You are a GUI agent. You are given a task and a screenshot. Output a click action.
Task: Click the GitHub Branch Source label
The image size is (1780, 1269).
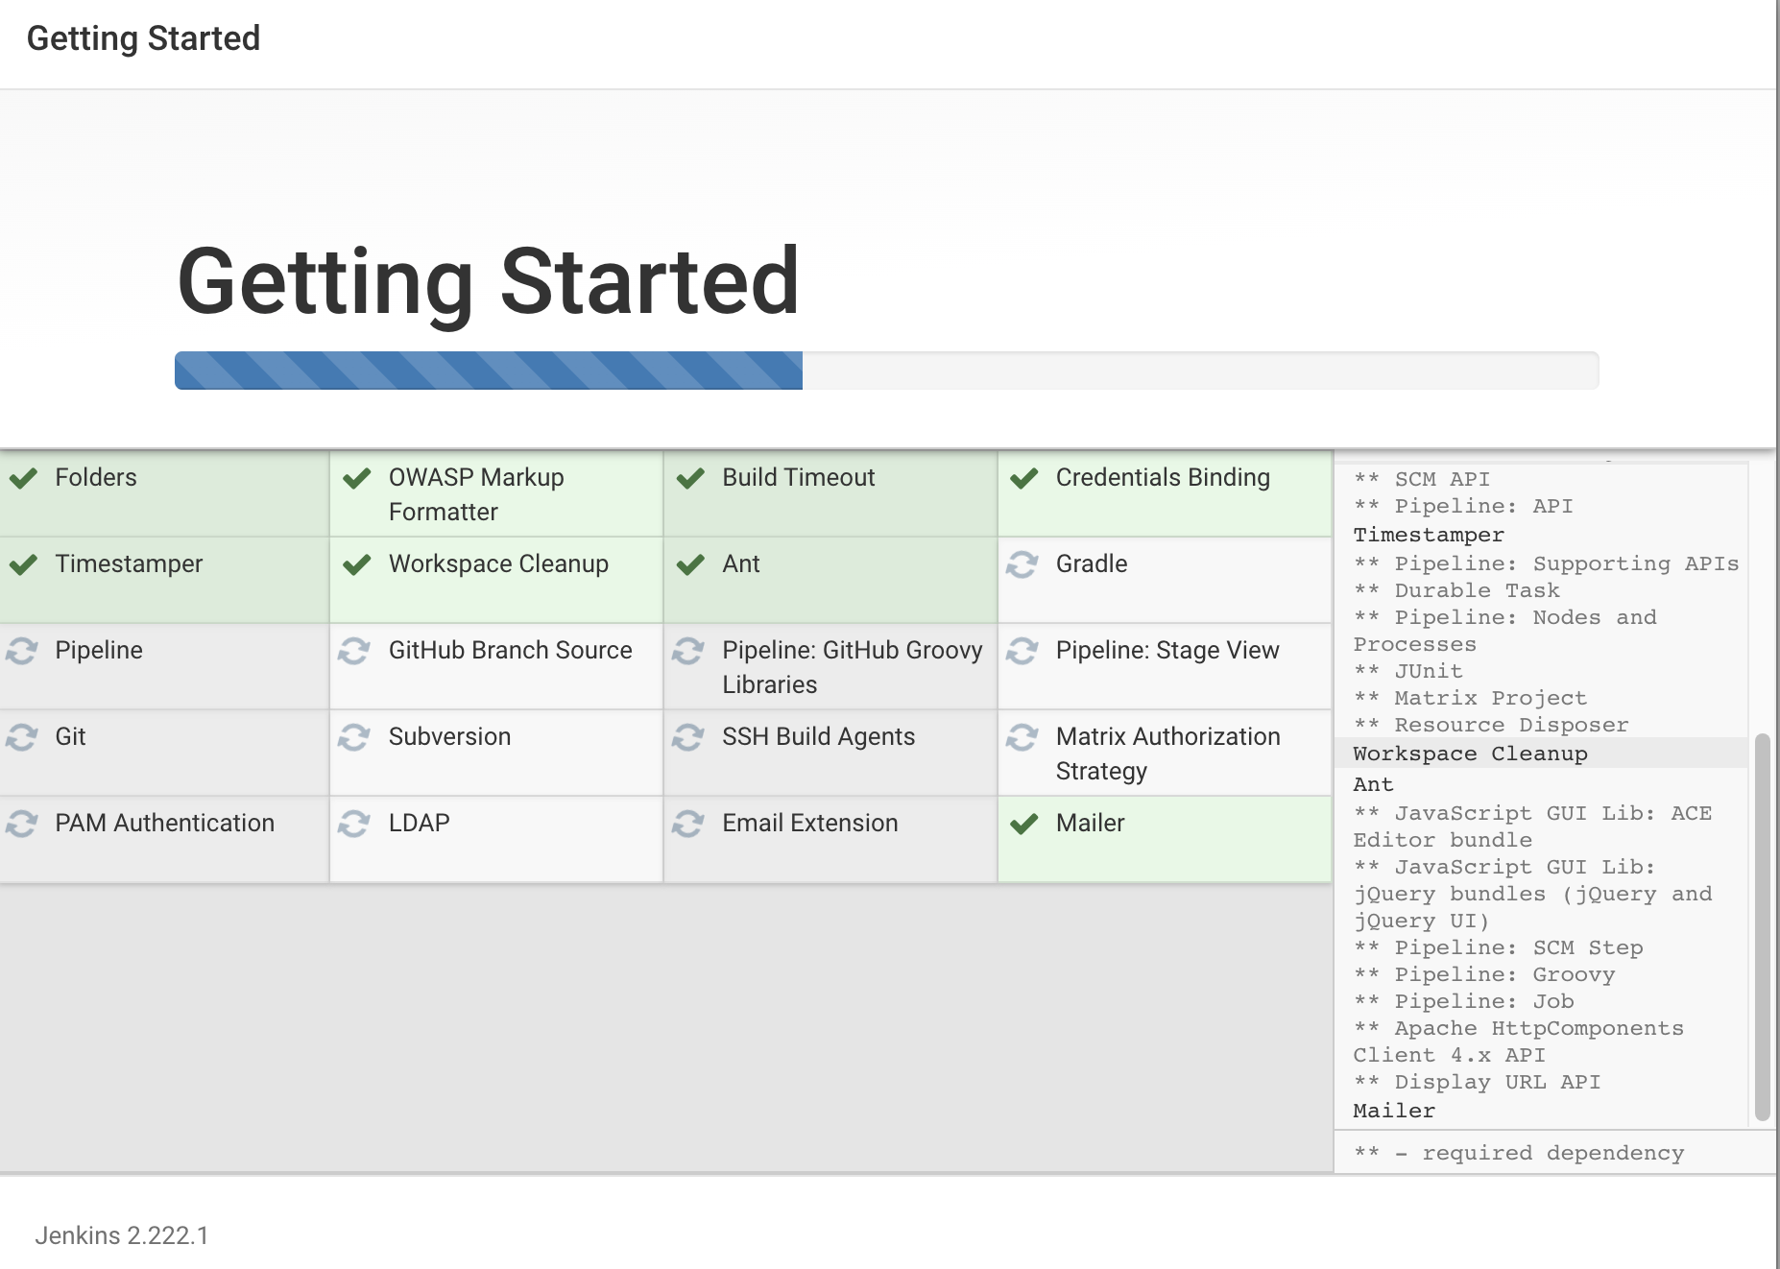pyautogui.click(x=510, y=650)
